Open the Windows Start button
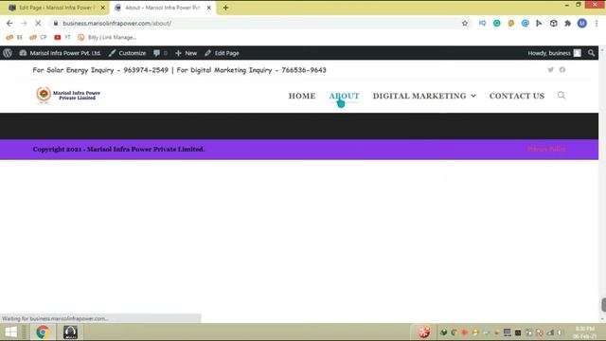The height and width of the screenshot is (341, 606). tap(10, 332)
